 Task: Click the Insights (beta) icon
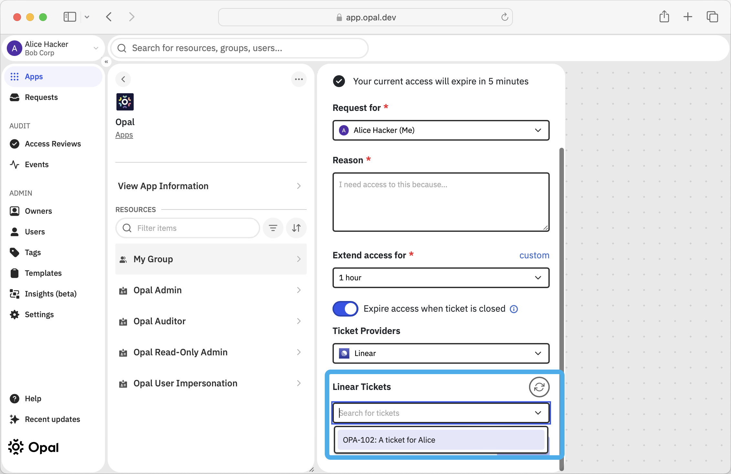point(15,294)
